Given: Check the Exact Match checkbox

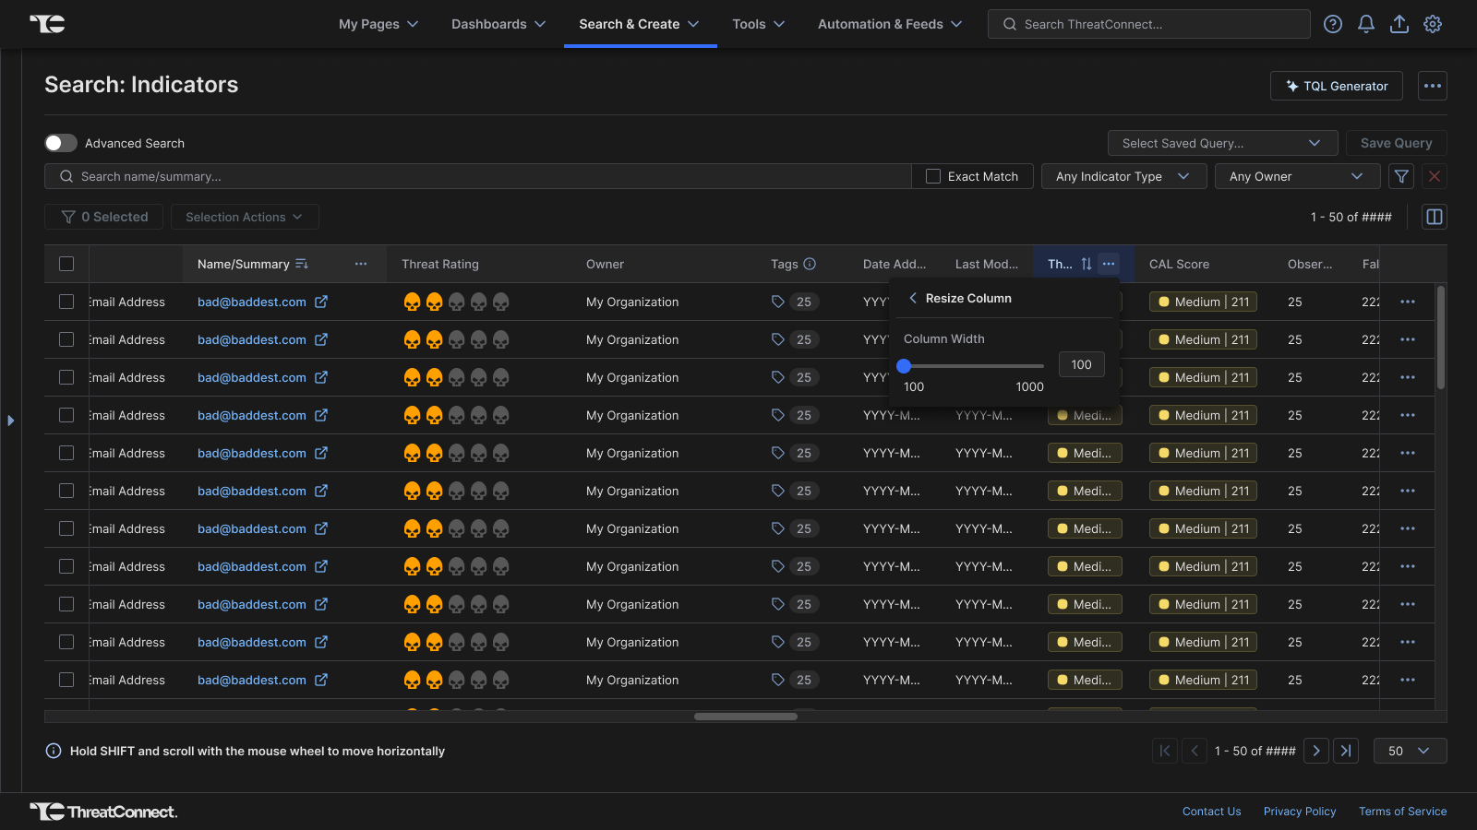Looking at the screenshot, I should tap(933, 176).
